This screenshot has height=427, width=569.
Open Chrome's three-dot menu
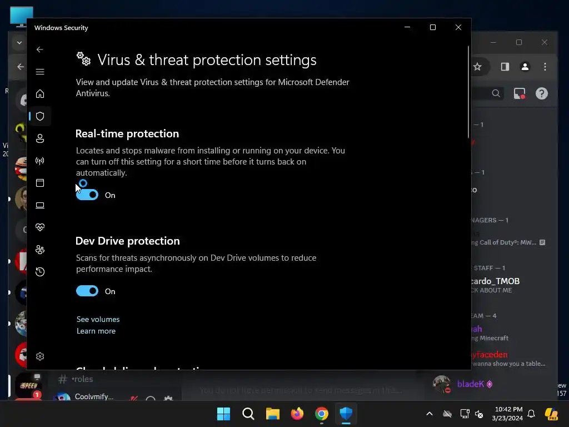(x=545, y=67)
